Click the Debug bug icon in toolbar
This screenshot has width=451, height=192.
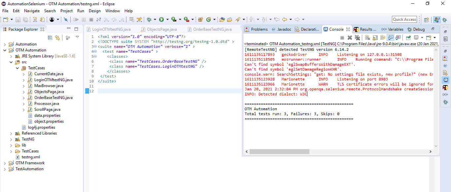149,19
